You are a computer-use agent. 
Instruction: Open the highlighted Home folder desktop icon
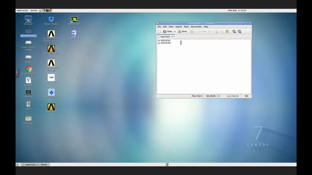[x=28, y=33]
